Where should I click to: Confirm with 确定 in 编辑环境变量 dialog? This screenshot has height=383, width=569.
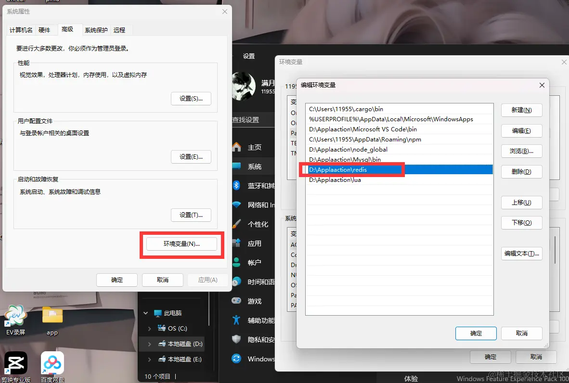[476, 333]
